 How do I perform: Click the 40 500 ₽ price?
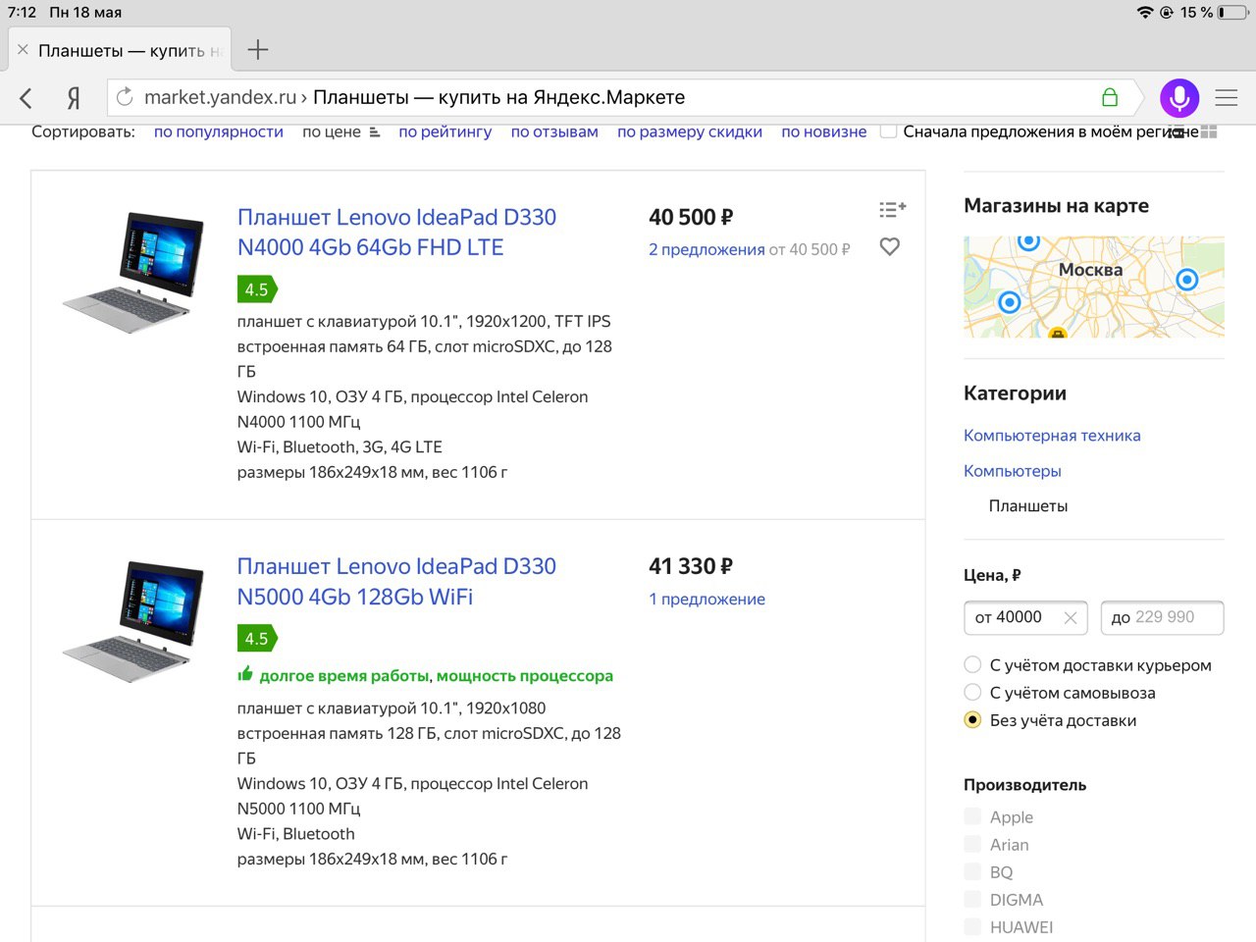(691, 217)
